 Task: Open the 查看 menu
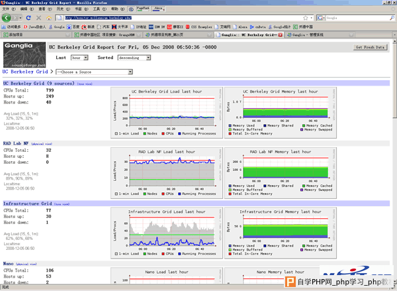45,9
